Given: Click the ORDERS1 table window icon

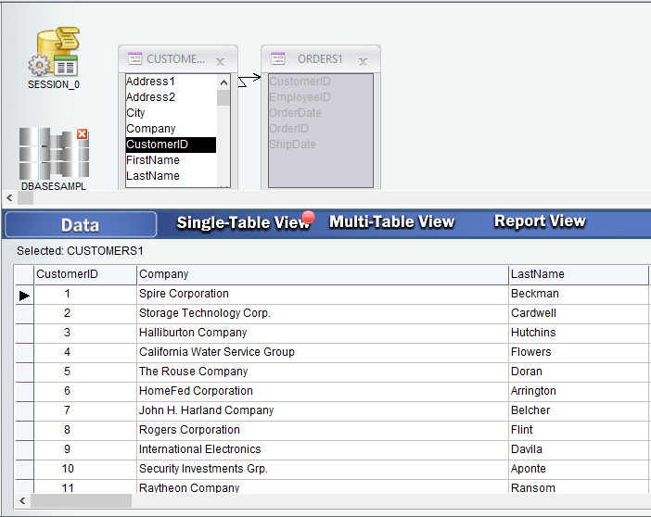Looking at the screenshot, I should click(277, 58).
